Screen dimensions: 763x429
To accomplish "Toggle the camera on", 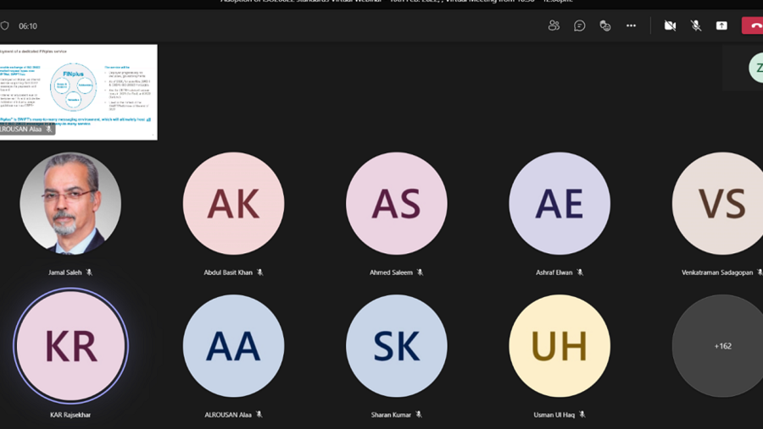I will pos(670,25).
